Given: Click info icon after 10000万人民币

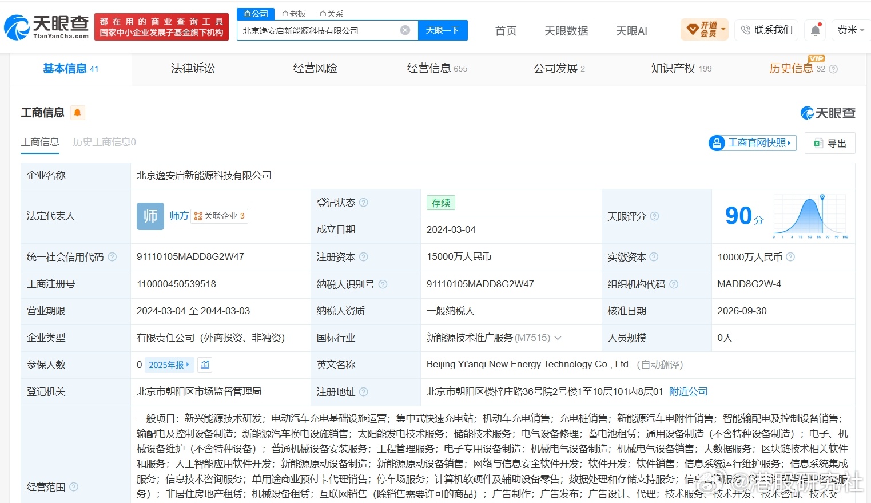Looking at the screenshot, I should pos(790,257).
